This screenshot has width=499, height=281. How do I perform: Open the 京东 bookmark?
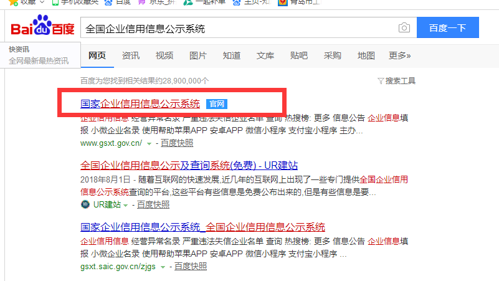(x=156, y=2)
